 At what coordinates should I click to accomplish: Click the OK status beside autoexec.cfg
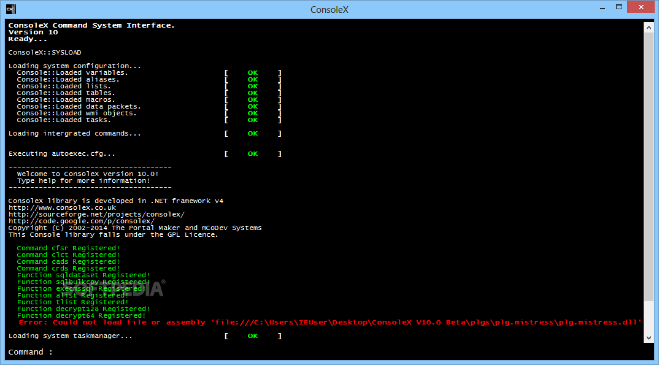[253, 154]
